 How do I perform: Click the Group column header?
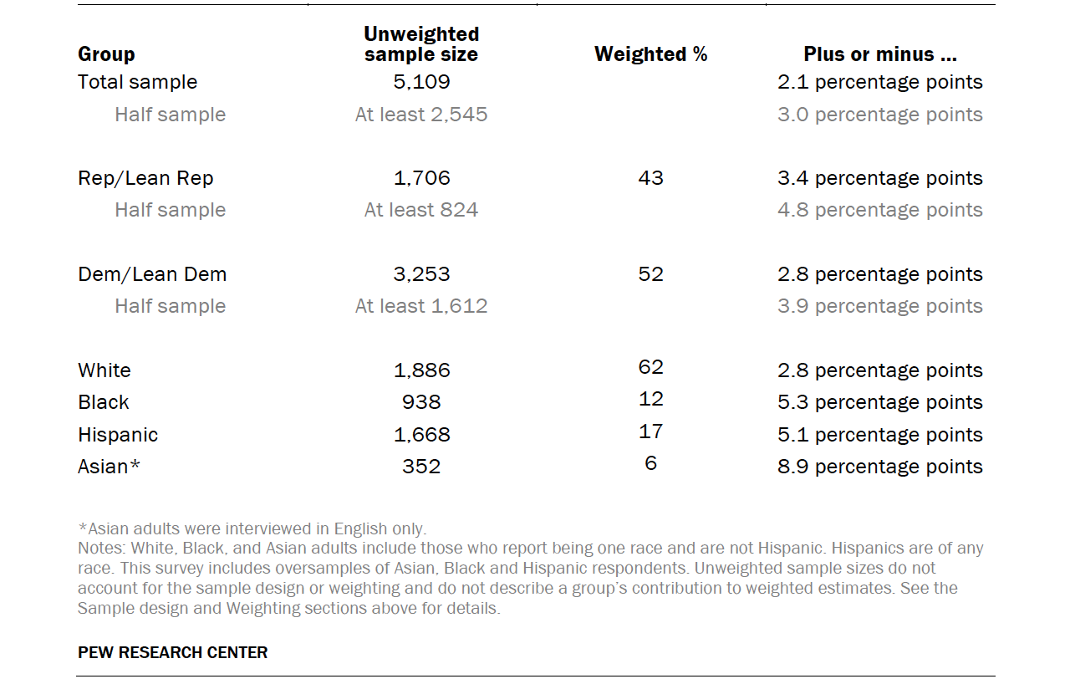click(106, 54)
